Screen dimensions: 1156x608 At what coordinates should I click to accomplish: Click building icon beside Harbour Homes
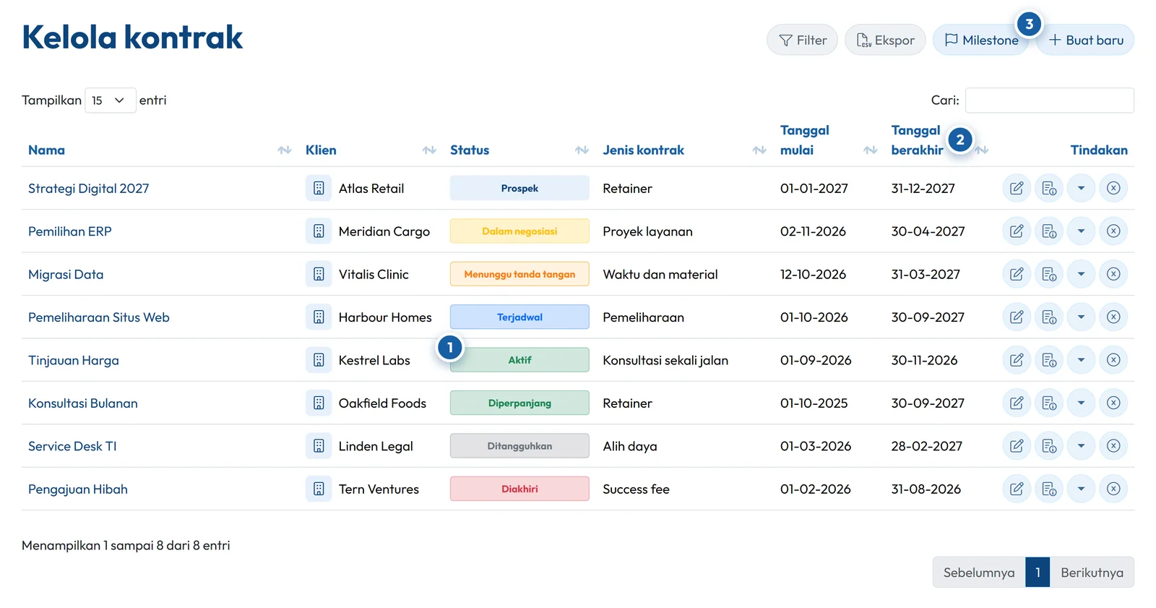pyautogui.click(x=319, y=317)
